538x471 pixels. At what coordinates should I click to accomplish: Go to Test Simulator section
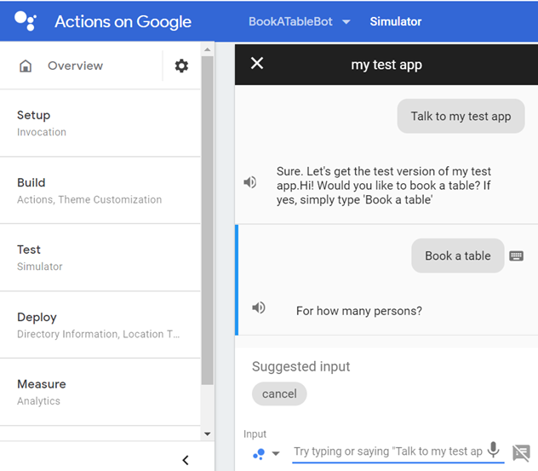(100, 257)
